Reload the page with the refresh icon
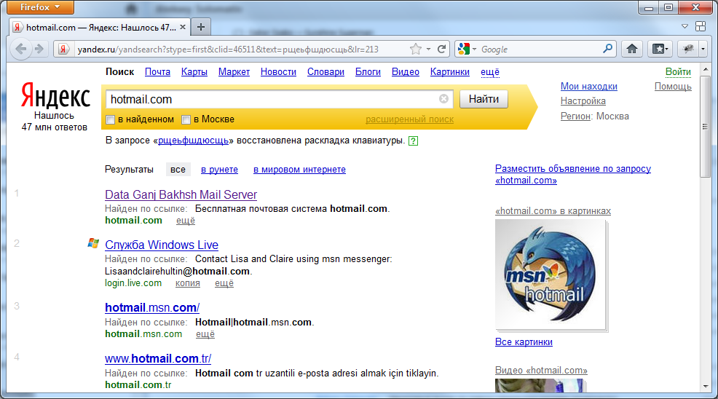Screen dimensions: 718x399 coord(441,49)
